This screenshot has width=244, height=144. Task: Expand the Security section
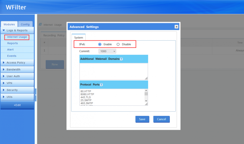pyautogui.click(x=17, y=90)
